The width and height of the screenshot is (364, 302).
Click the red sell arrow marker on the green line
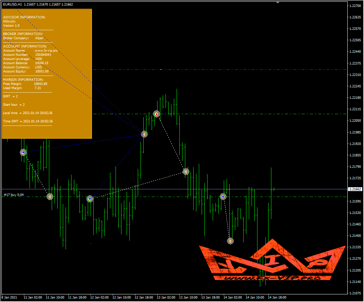156,114
